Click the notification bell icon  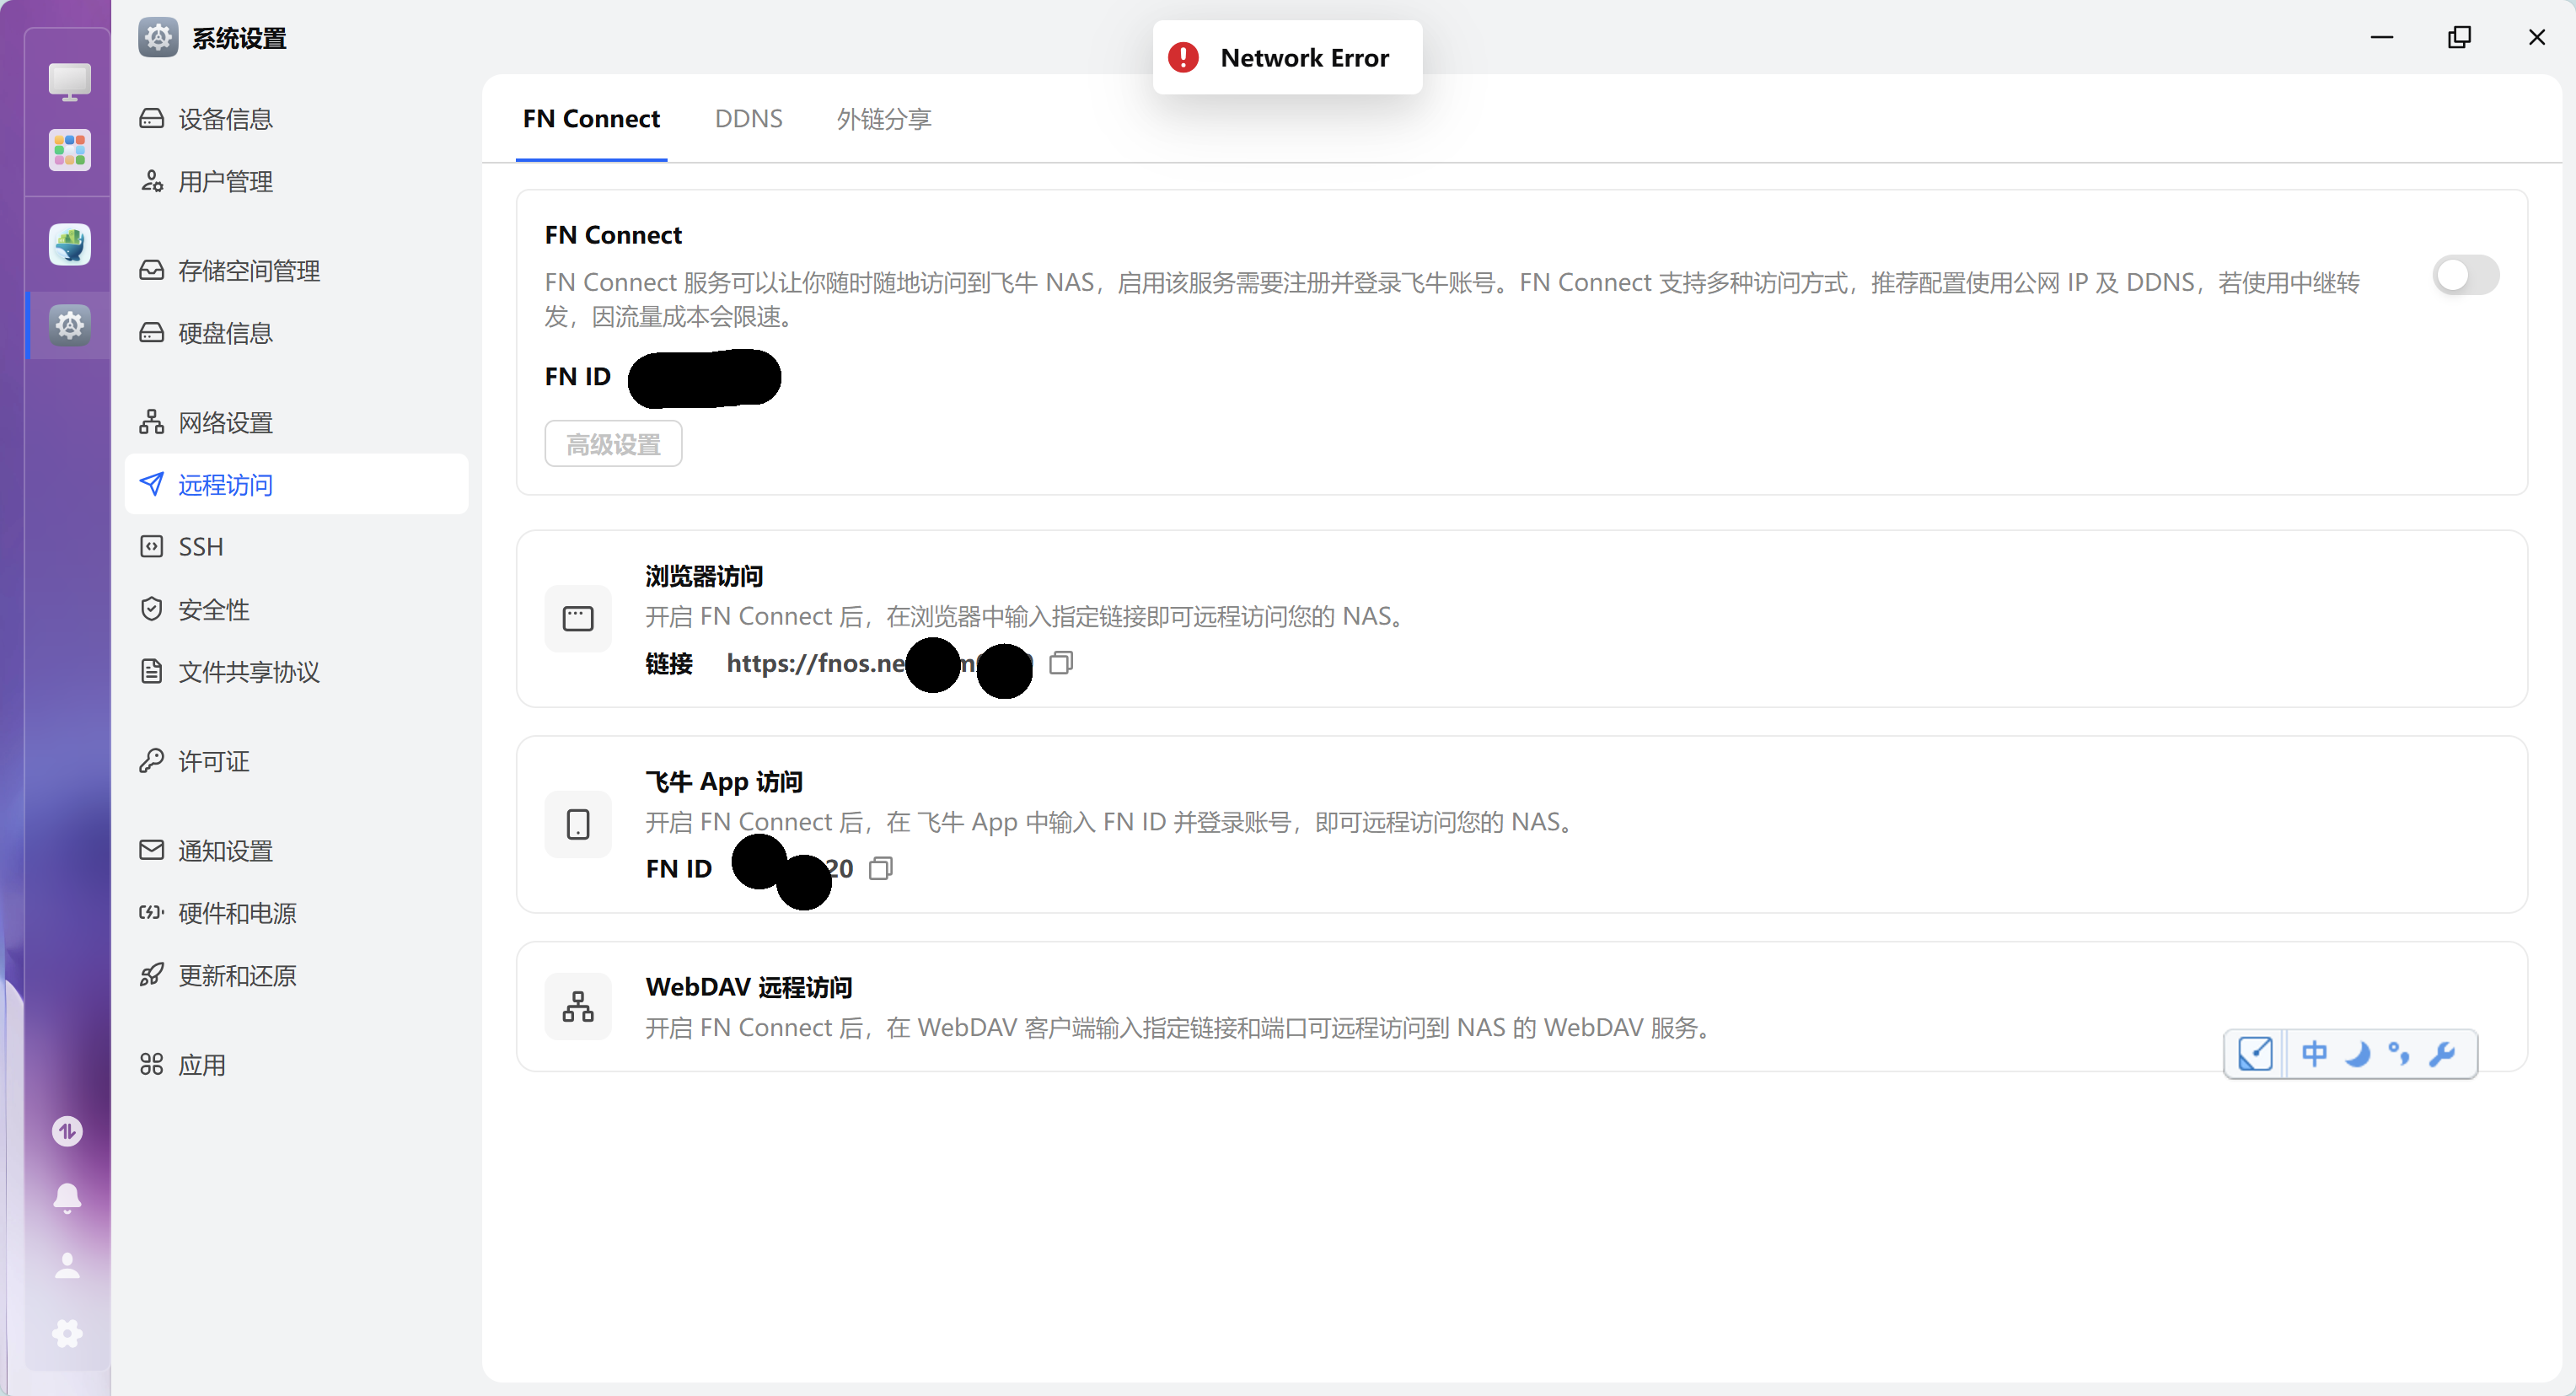point(67,1197)
